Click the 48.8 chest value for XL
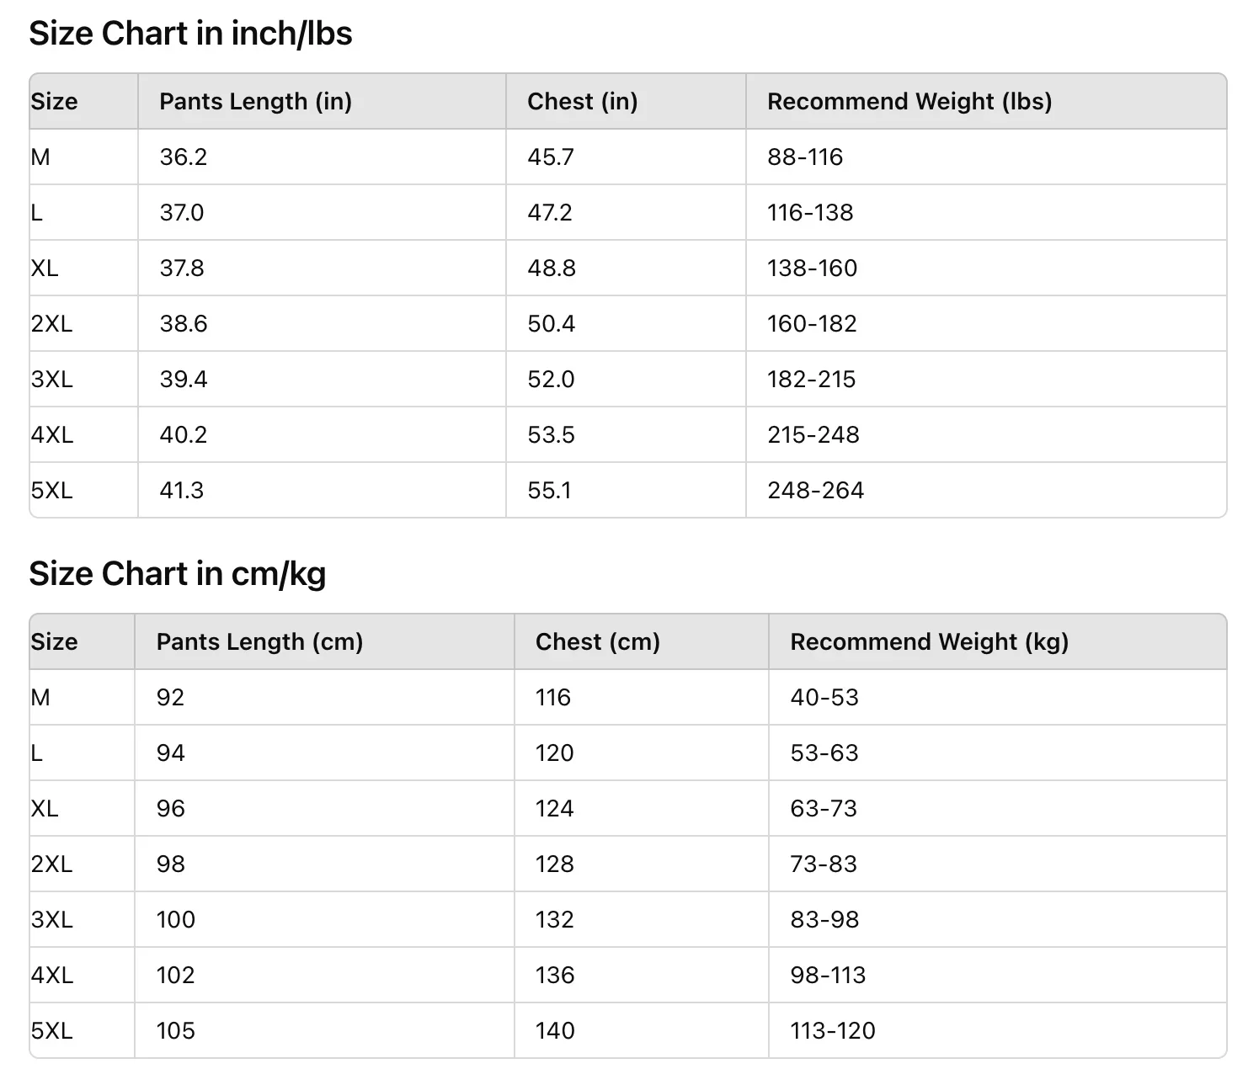The width and height of the screenshot is (1248, 1069). (551, 269)
